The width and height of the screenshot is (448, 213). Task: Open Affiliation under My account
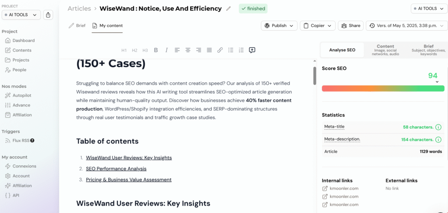tap(18, 186)
